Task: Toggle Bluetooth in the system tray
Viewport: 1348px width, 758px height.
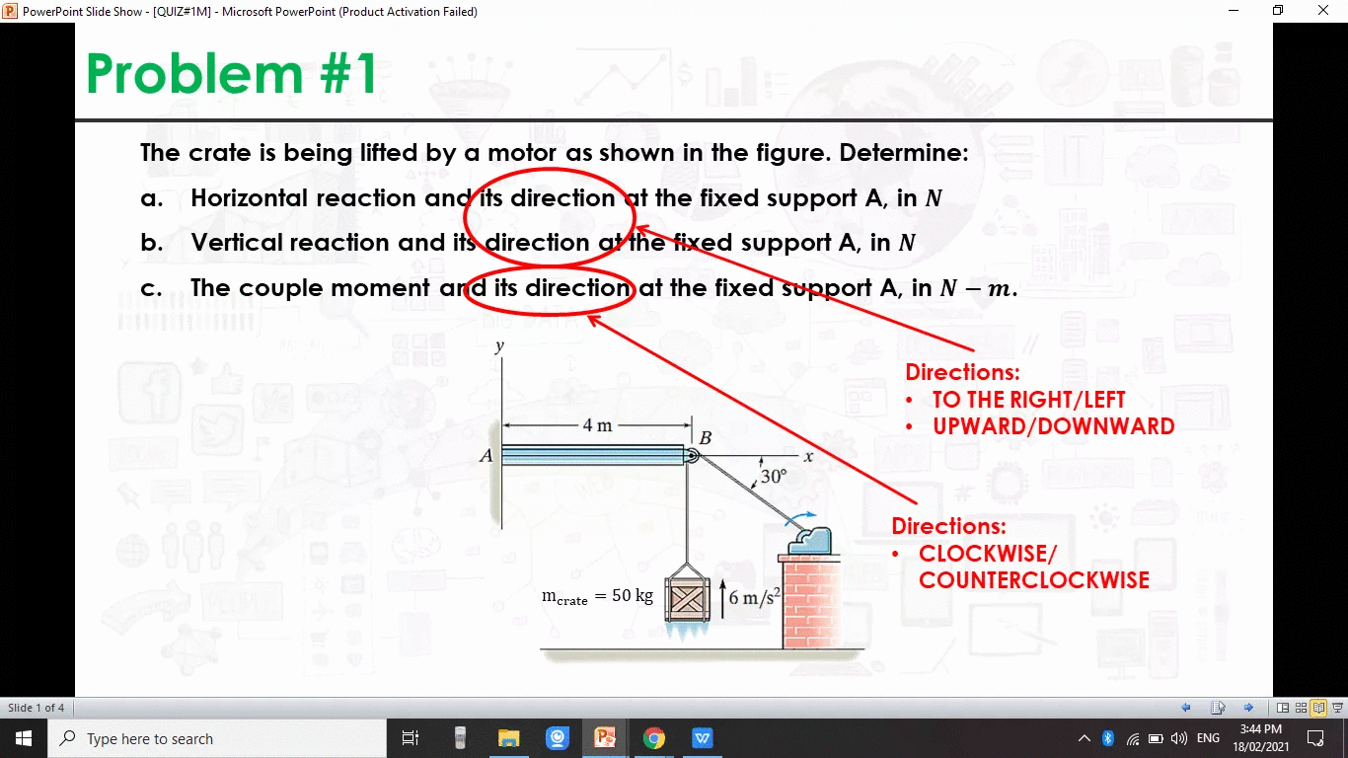Action: [1107, 737]
